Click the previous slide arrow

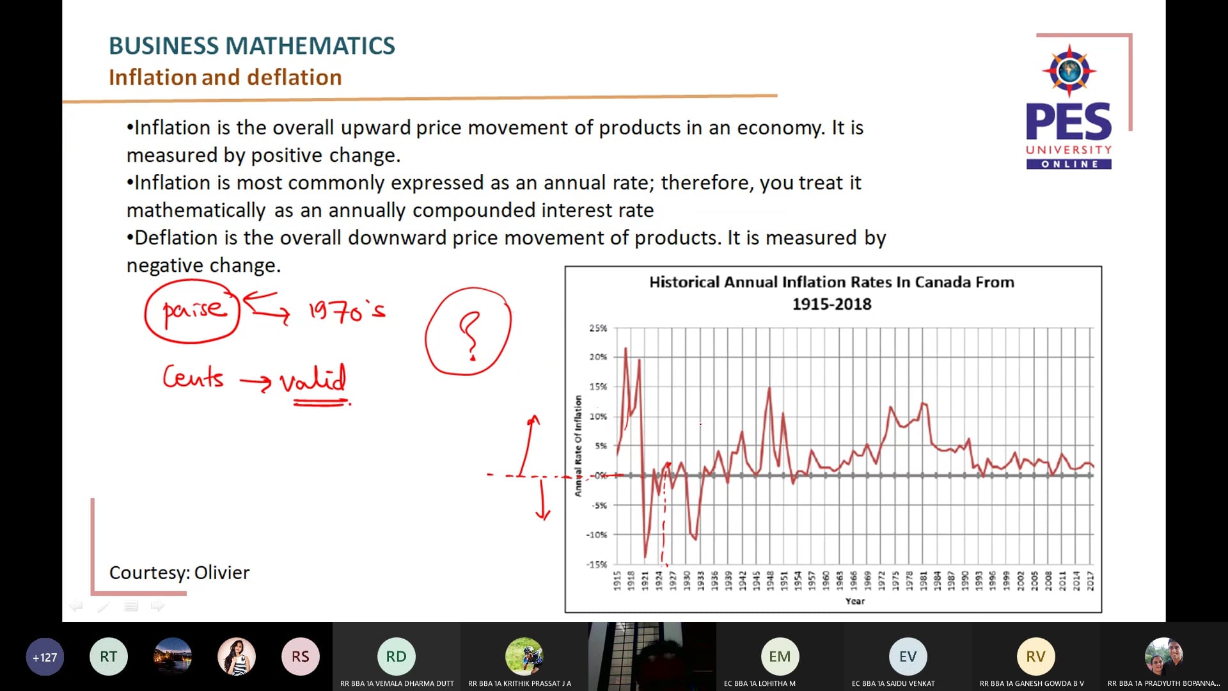(x=77, y=606)
